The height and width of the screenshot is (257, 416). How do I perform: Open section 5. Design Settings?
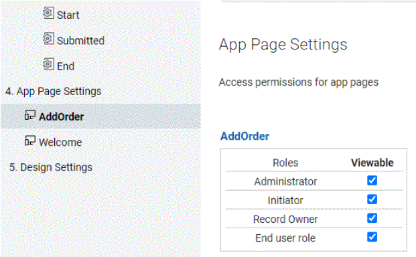tap(51, 167)
